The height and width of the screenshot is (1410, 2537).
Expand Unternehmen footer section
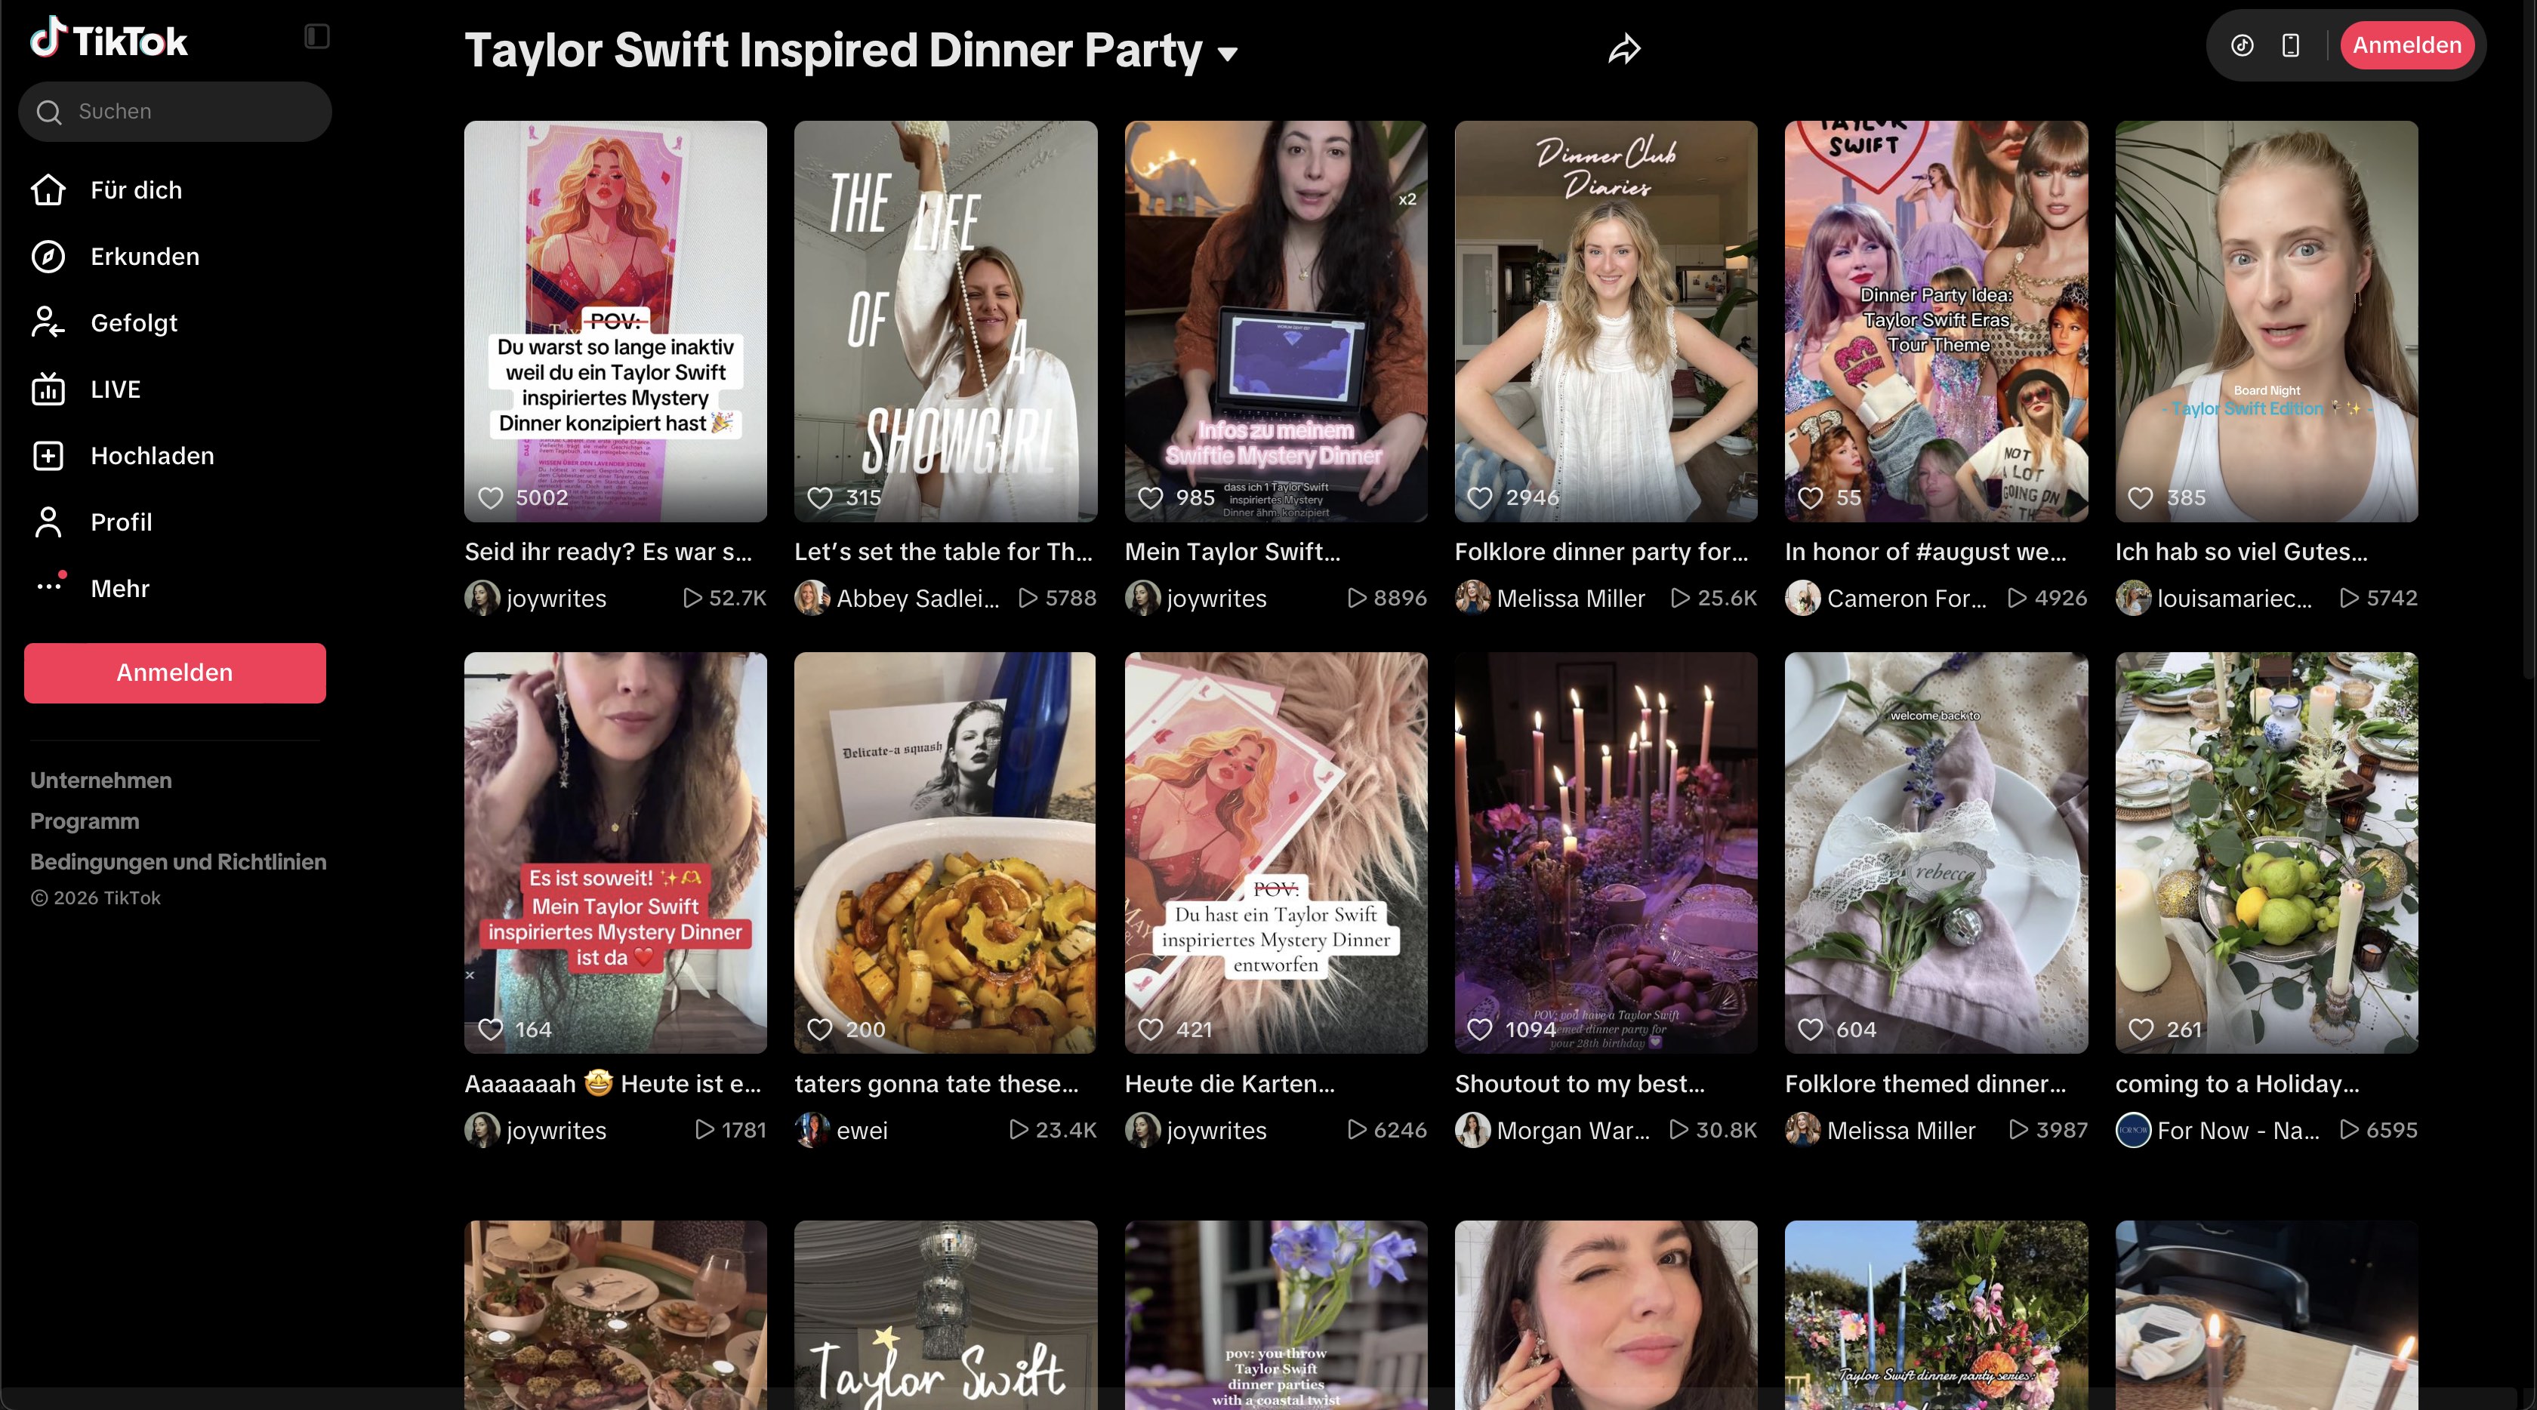pos(100,780)
